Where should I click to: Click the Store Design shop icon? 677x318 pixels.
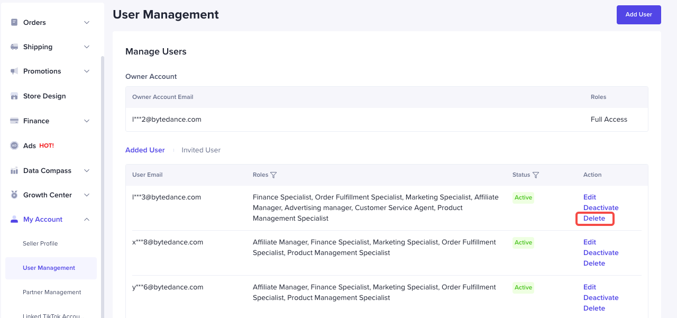click(x=14, y=96)
